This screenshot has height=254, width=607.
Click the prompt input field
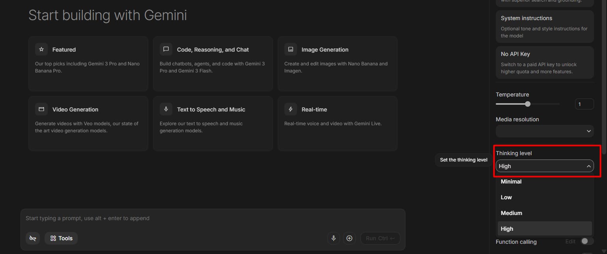(x=158, y=218)
